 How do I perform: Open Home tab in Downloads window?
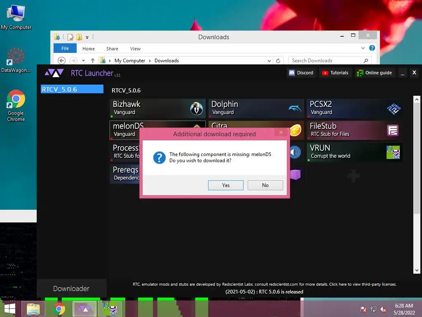[x=89, y=49]
